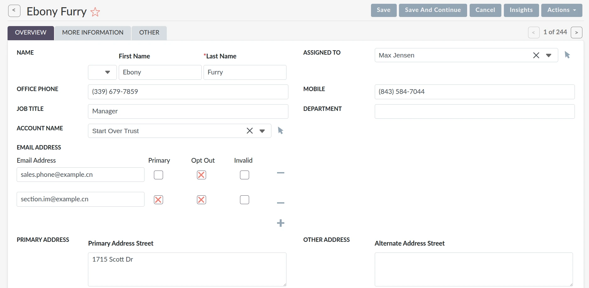The image size is (589, 288).
Task: Click the Last Name field containing Furry
Action: [245, 72]
